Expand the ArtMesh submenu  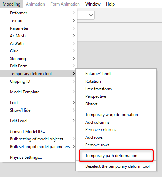point(39,36)
